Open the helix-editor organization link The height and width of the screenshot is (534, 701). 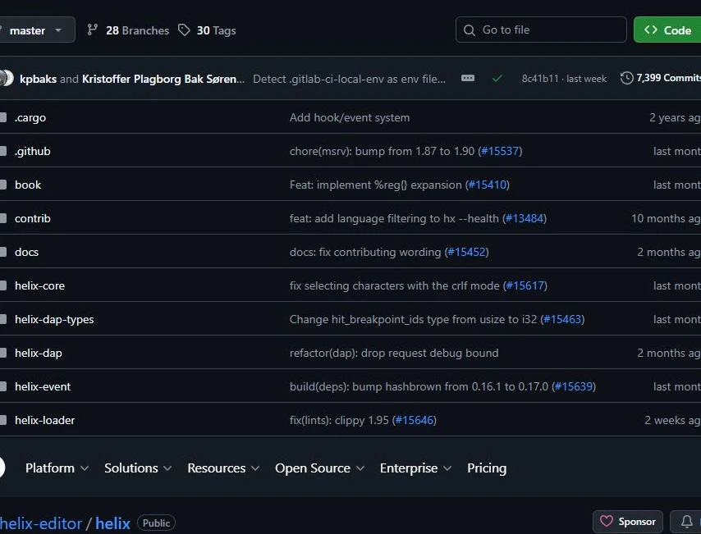[41, 523]
